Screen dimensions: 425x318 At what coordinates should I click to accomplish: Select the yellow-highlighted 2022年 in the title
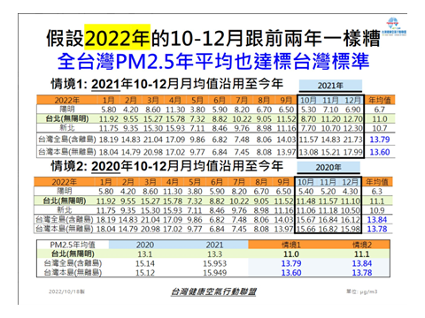tap(118, 38)
